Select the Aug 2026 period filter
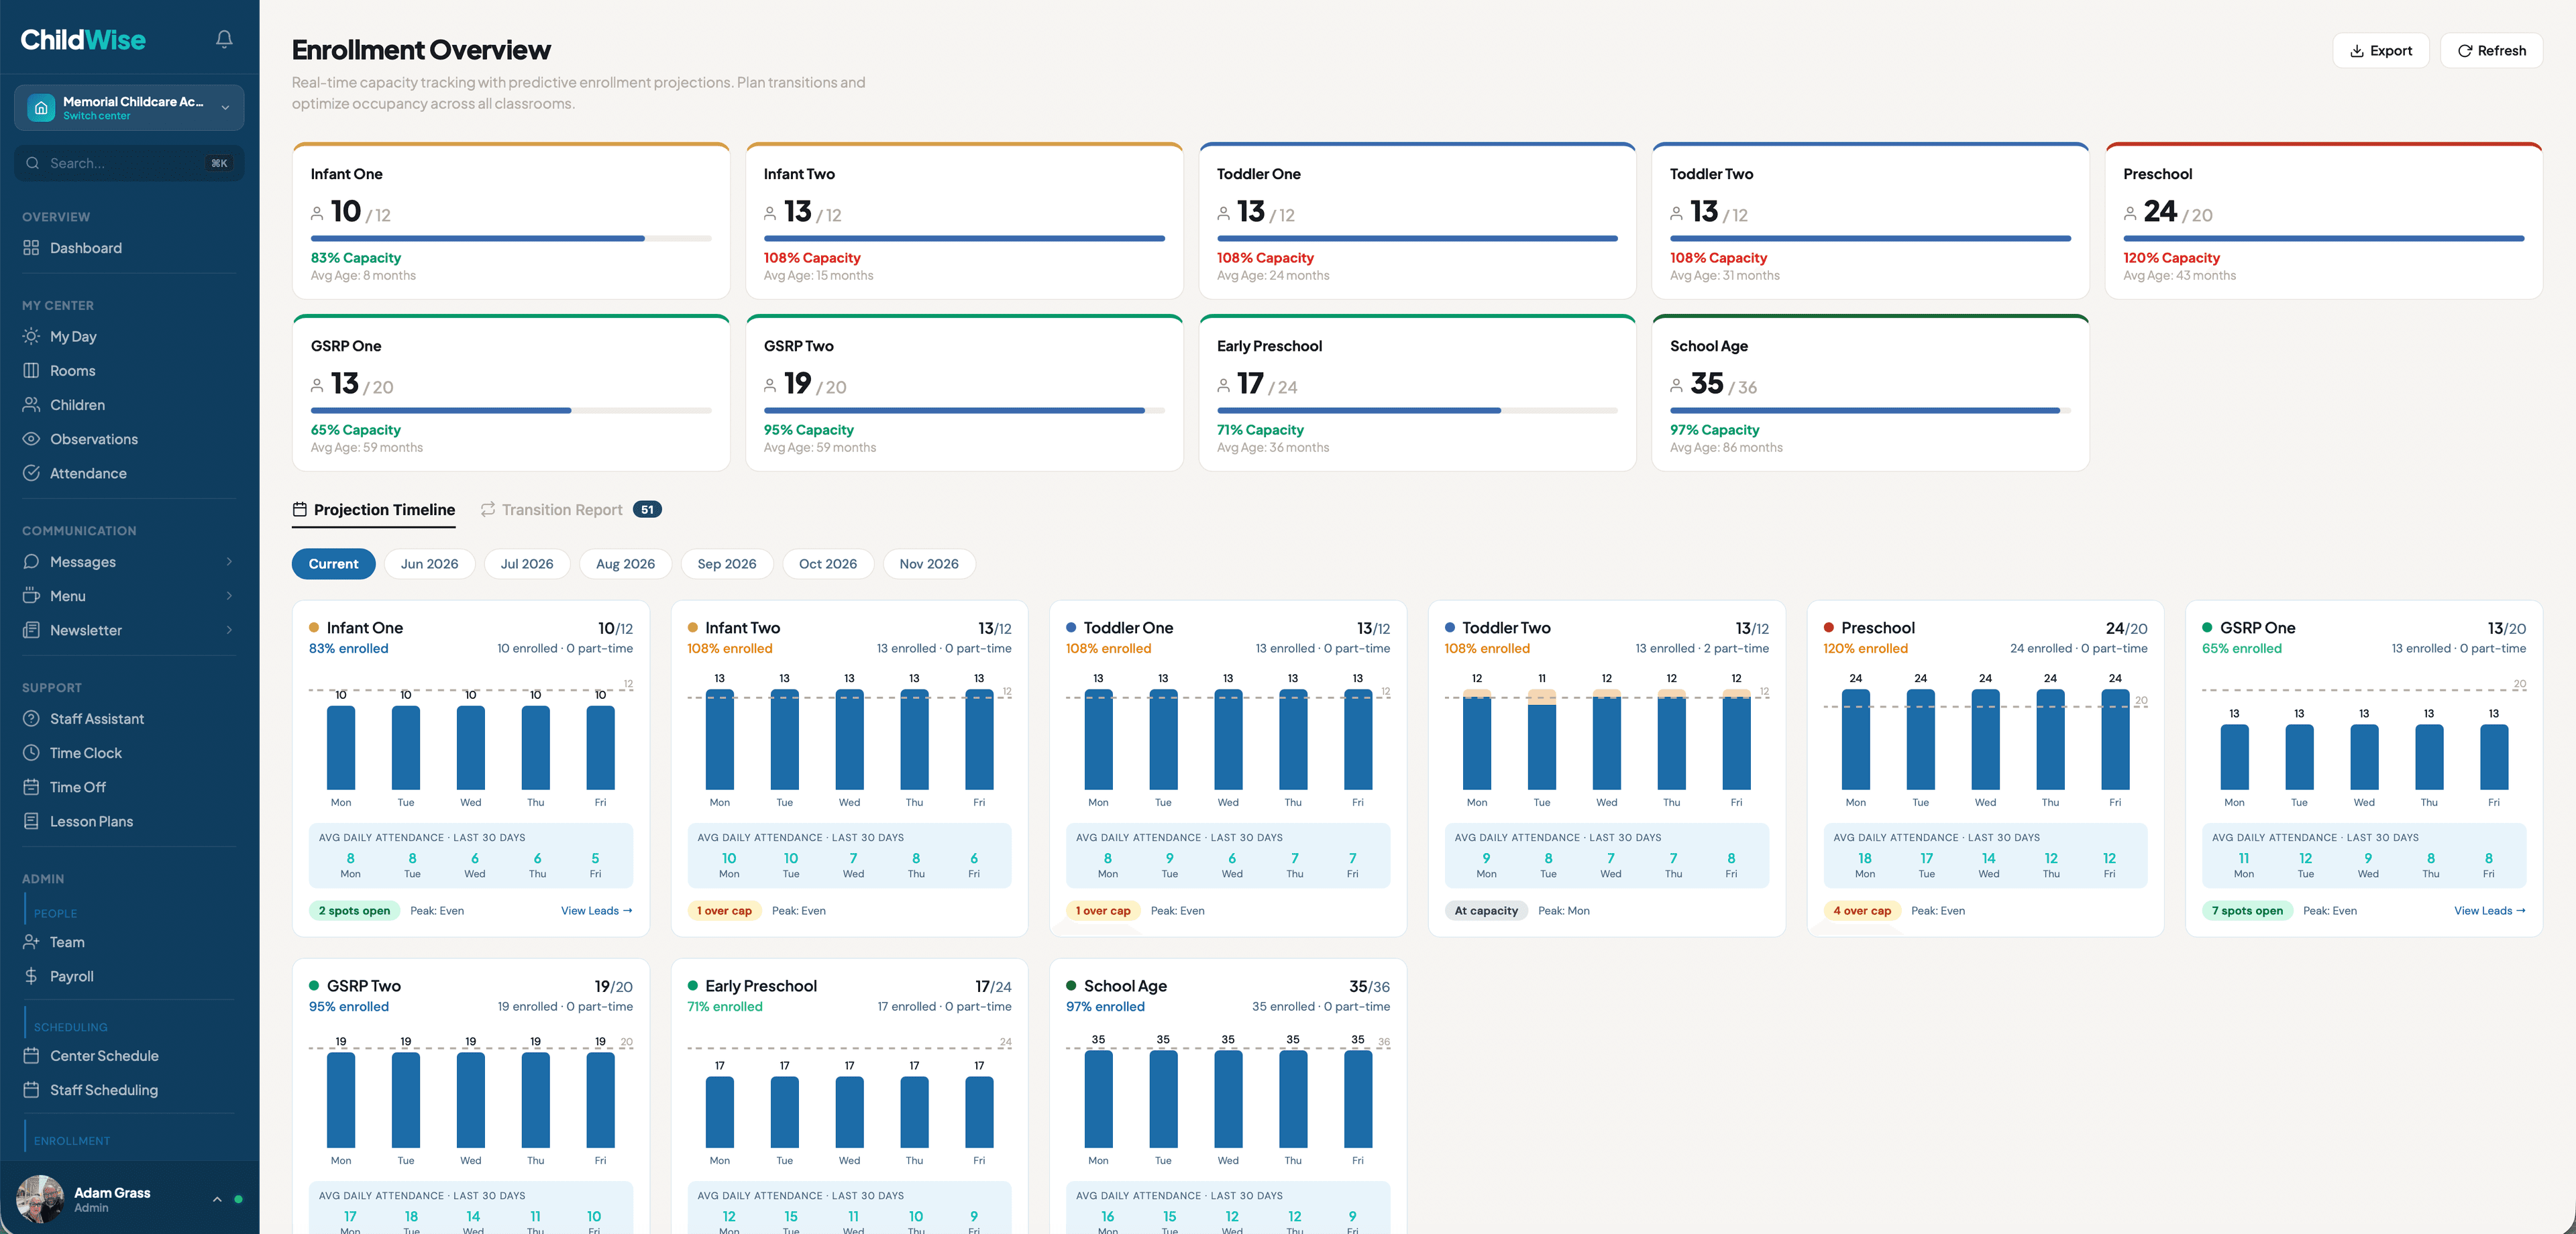This screenshot has height=1234, width=2576. 626,564
